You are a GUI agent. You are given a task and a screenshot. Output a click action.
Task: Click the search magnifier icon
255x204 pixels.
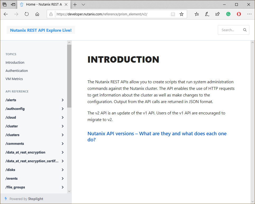[x=245, y=30]
